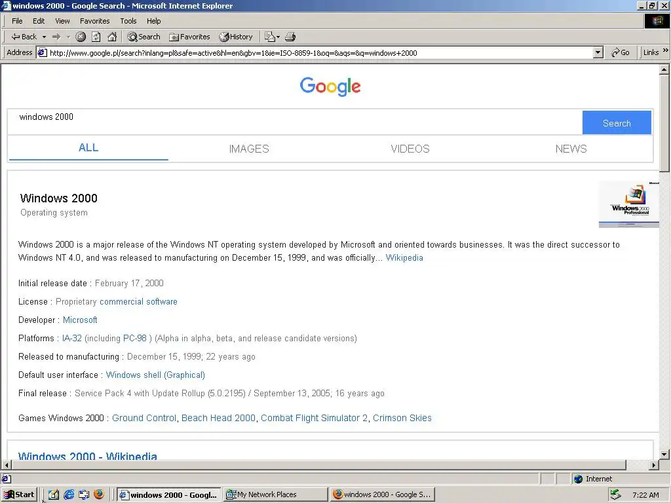Click the blue Search button
Image resolution: width=671 pixels, height=503 pixels.
[x=617, y=122]
